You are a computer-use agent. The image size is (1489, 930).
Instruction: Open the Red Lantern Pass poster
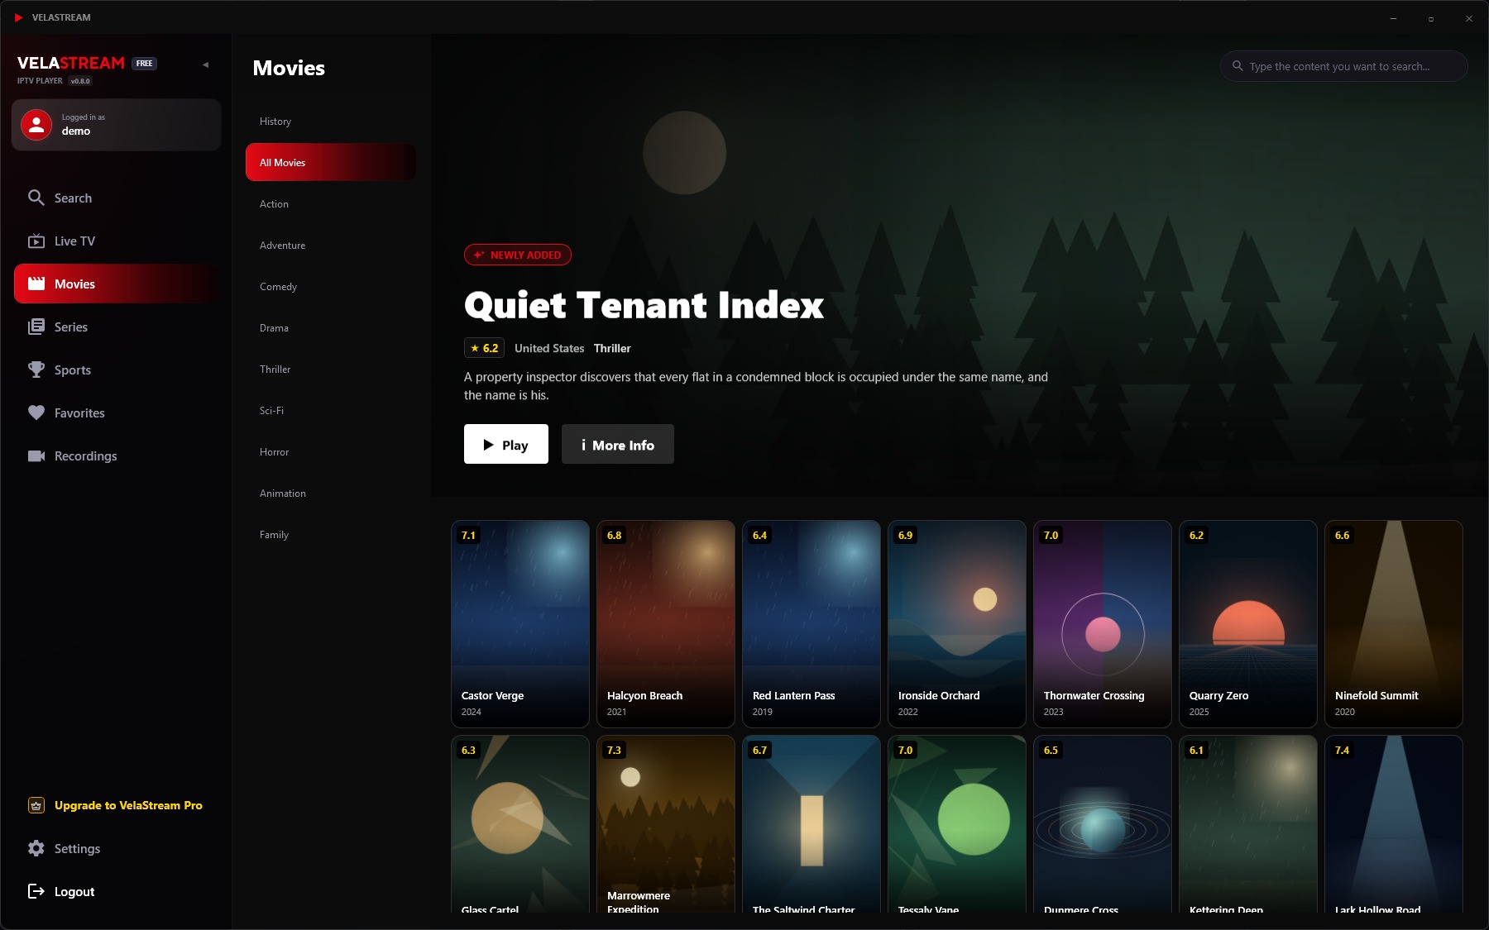coord(812,624)
